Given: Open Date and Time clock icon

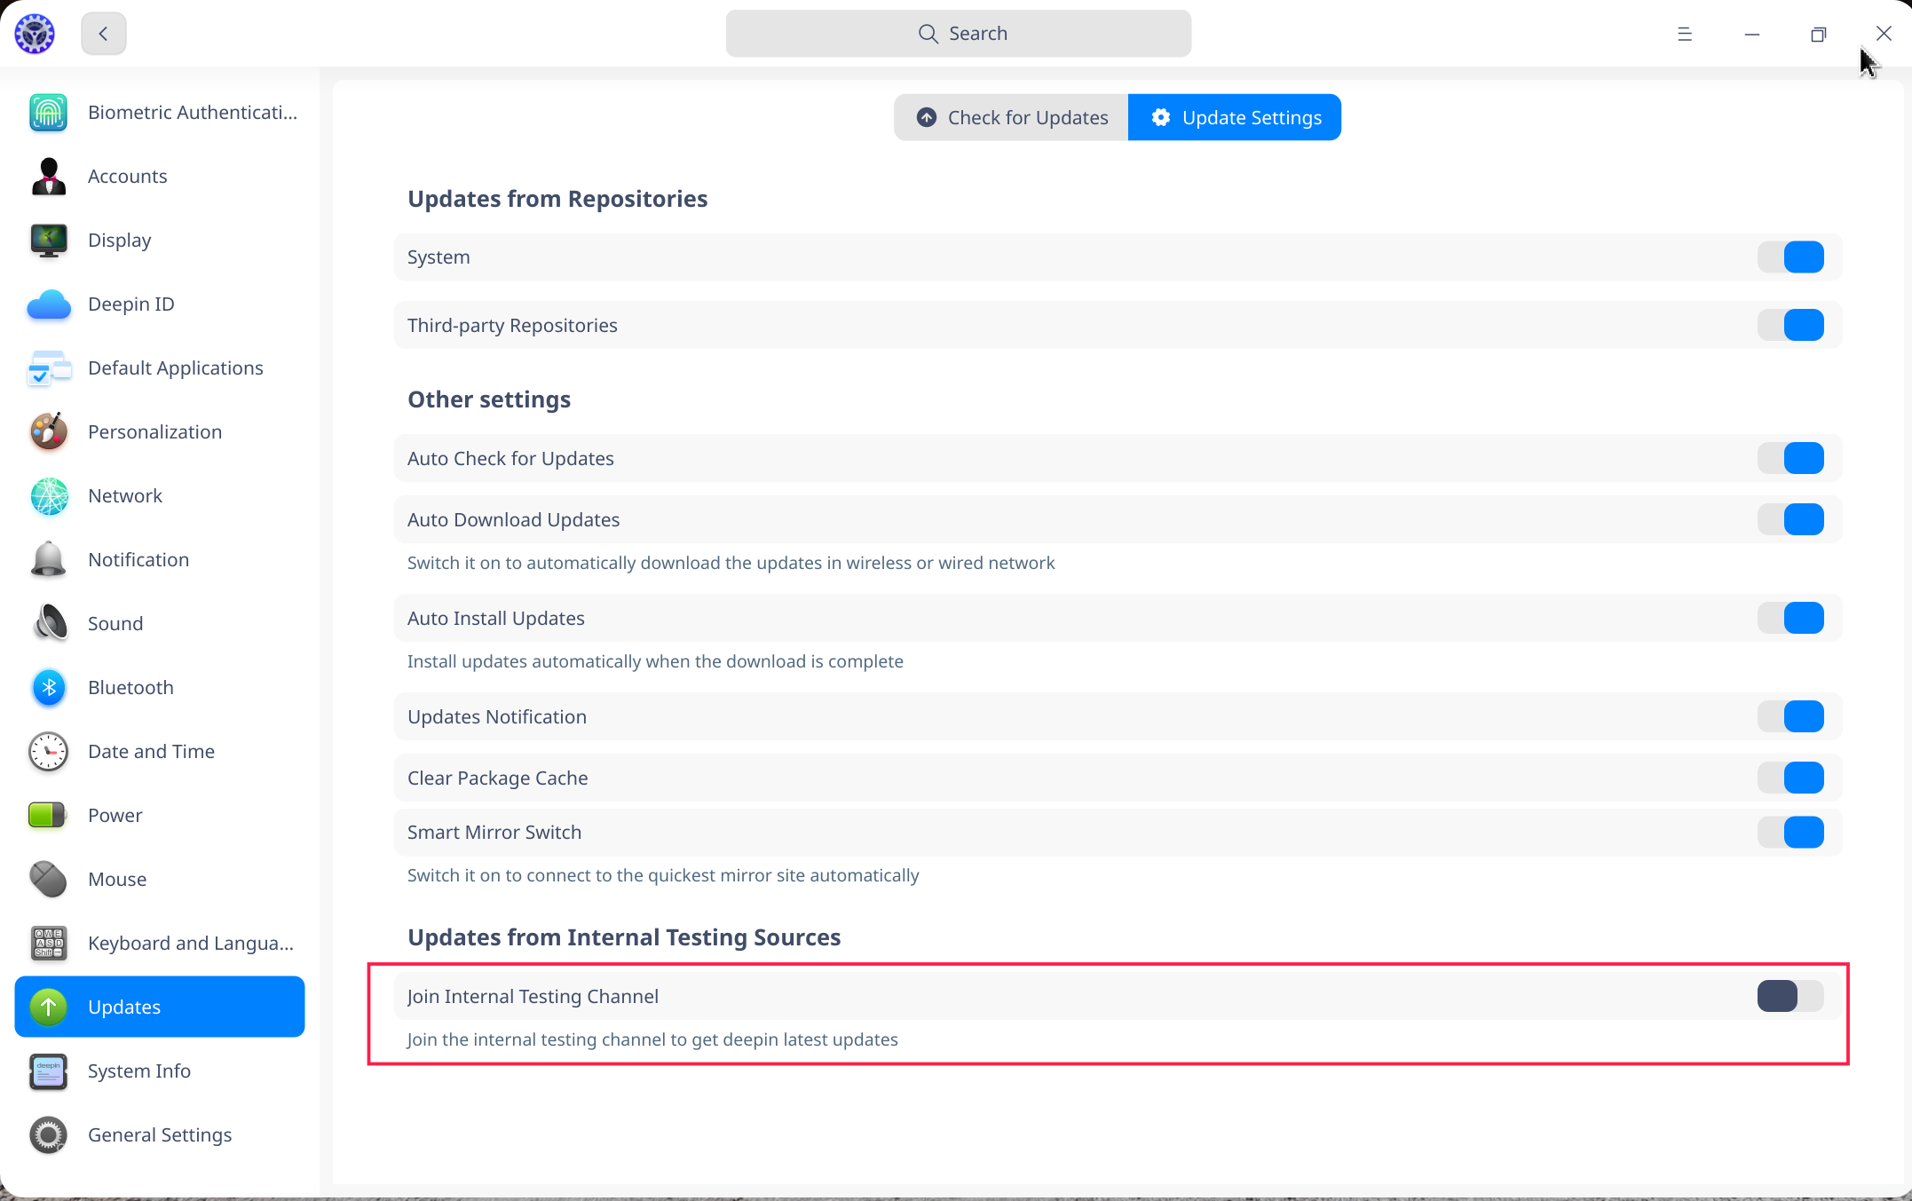Looking at the screenshot, I should pyautogui.click(x=48, y=752).
